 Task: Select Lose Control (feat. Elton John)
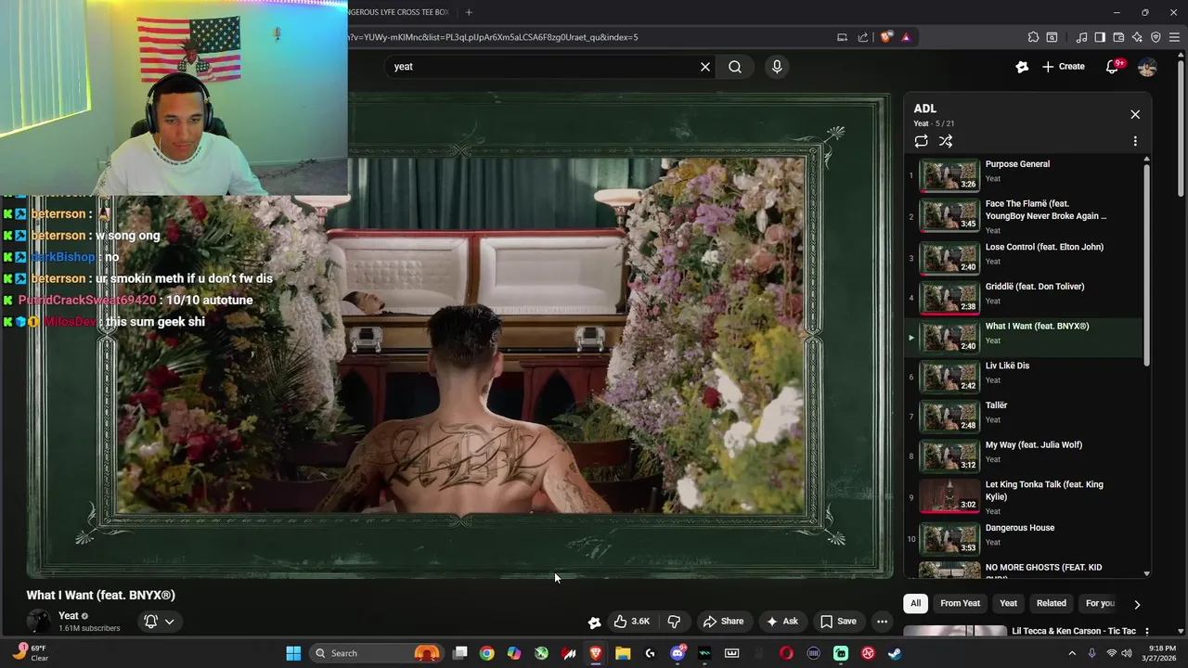point(1023,258)
